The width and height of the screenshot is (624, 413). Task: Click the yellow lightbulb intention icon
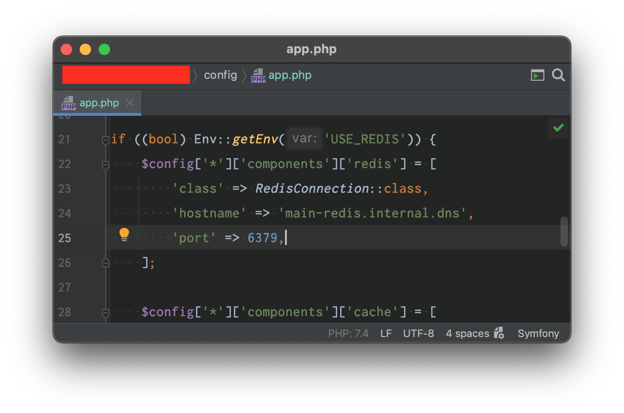tap(124, 235)
